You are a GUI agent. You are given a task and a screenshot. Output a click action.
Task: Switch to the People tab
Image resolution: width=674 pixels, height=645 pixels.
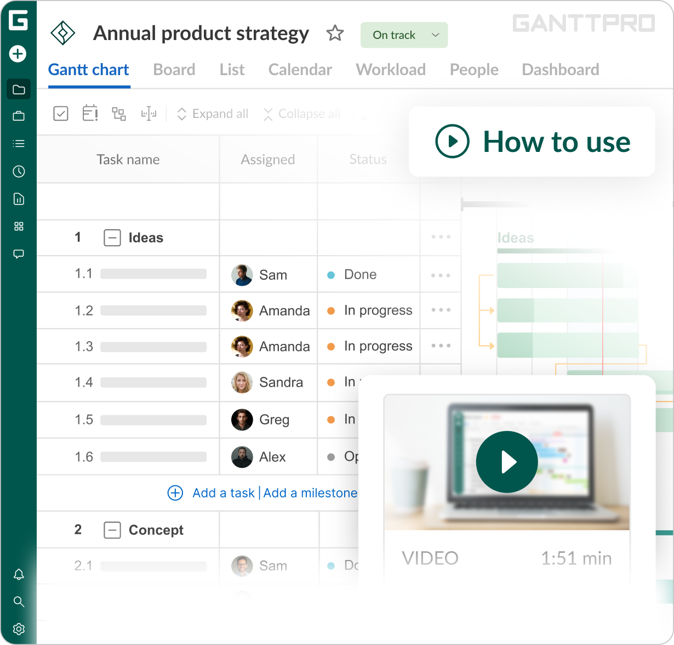click(x=474, y=70)
